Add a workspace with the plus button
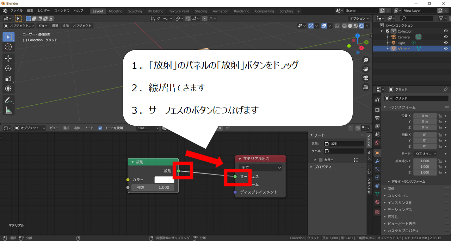 pos(299,11)
